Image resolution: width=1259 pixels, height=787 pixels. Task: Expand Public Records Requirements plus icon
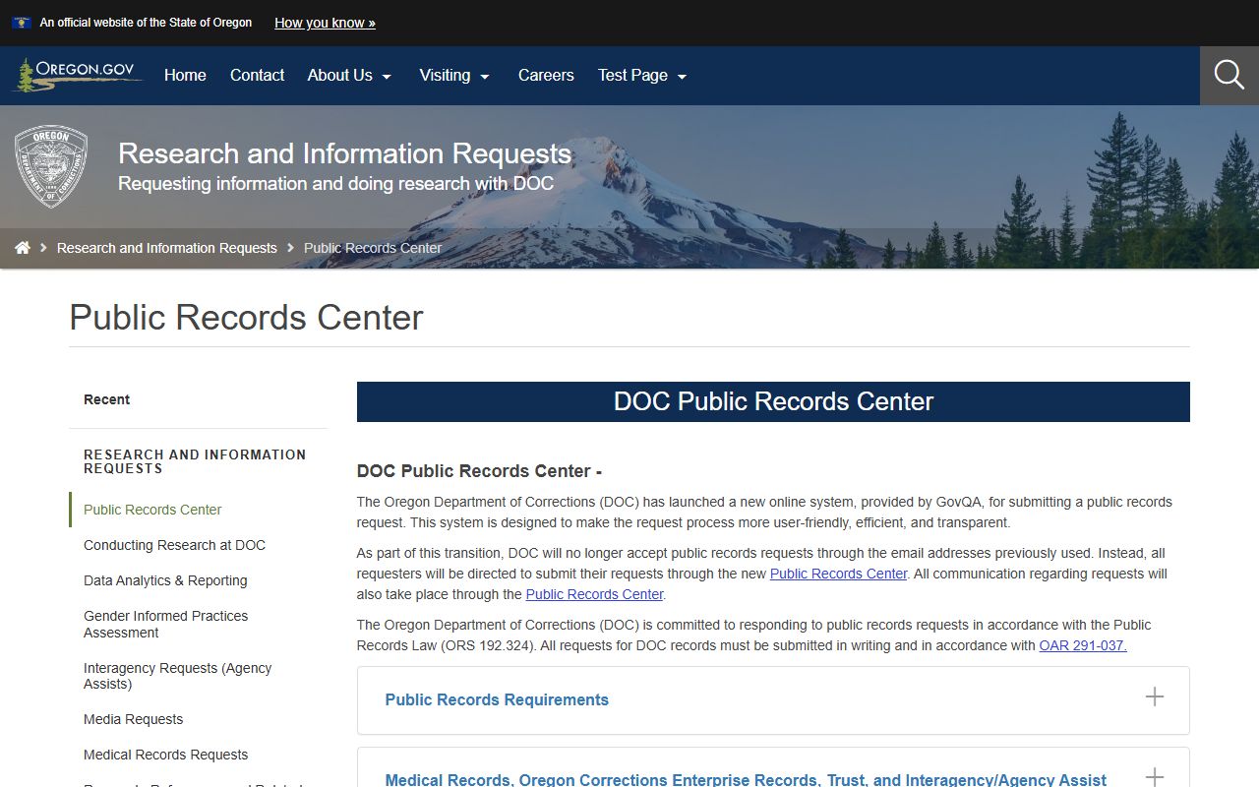[x=1155, y=696]
